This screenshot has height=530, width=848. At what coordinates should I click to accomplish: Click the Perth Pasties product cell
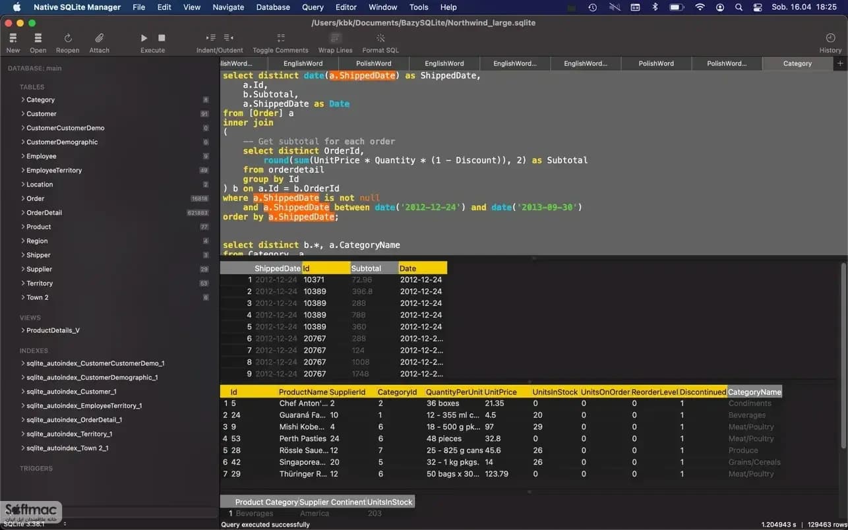click(302, 438)
